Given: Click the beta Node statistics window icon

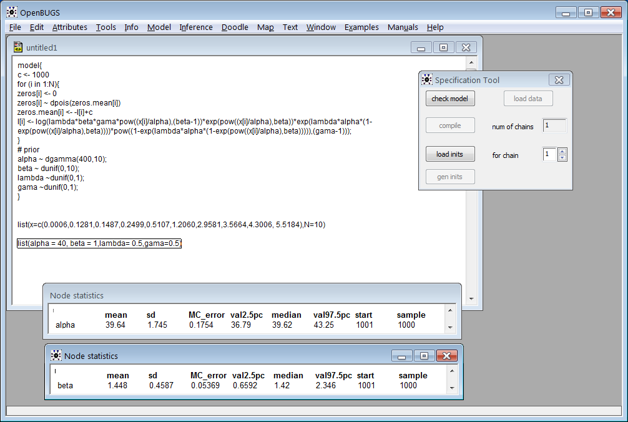Looking at the screenshot, I should tap(56, 356).
